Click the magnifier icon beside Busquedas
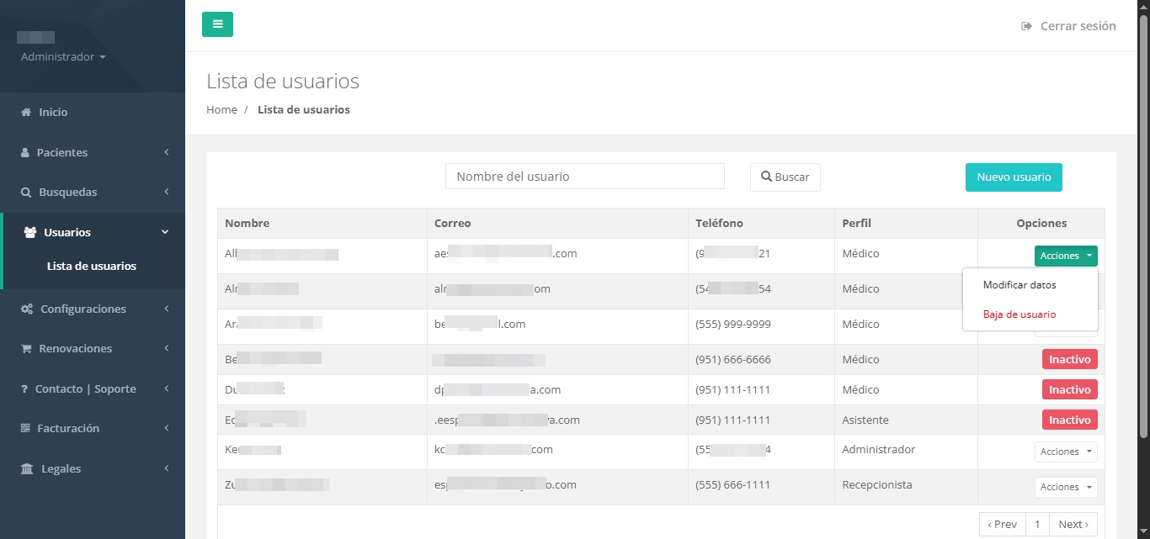 pos(26,193)
